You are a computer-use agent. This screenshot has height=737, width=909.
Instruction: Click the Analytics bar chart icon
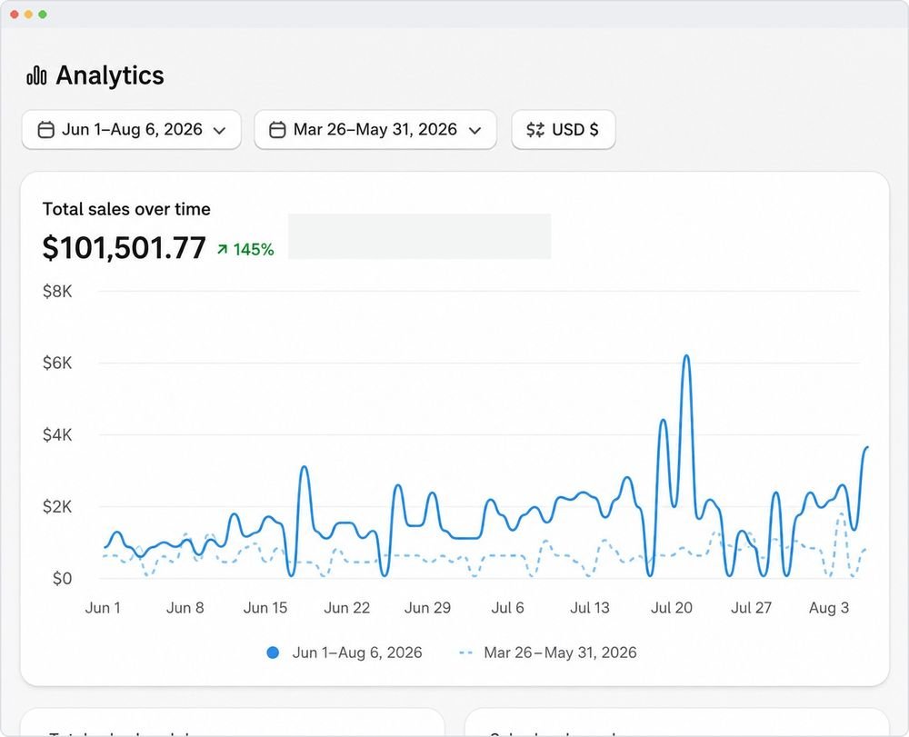pos(36,76)
